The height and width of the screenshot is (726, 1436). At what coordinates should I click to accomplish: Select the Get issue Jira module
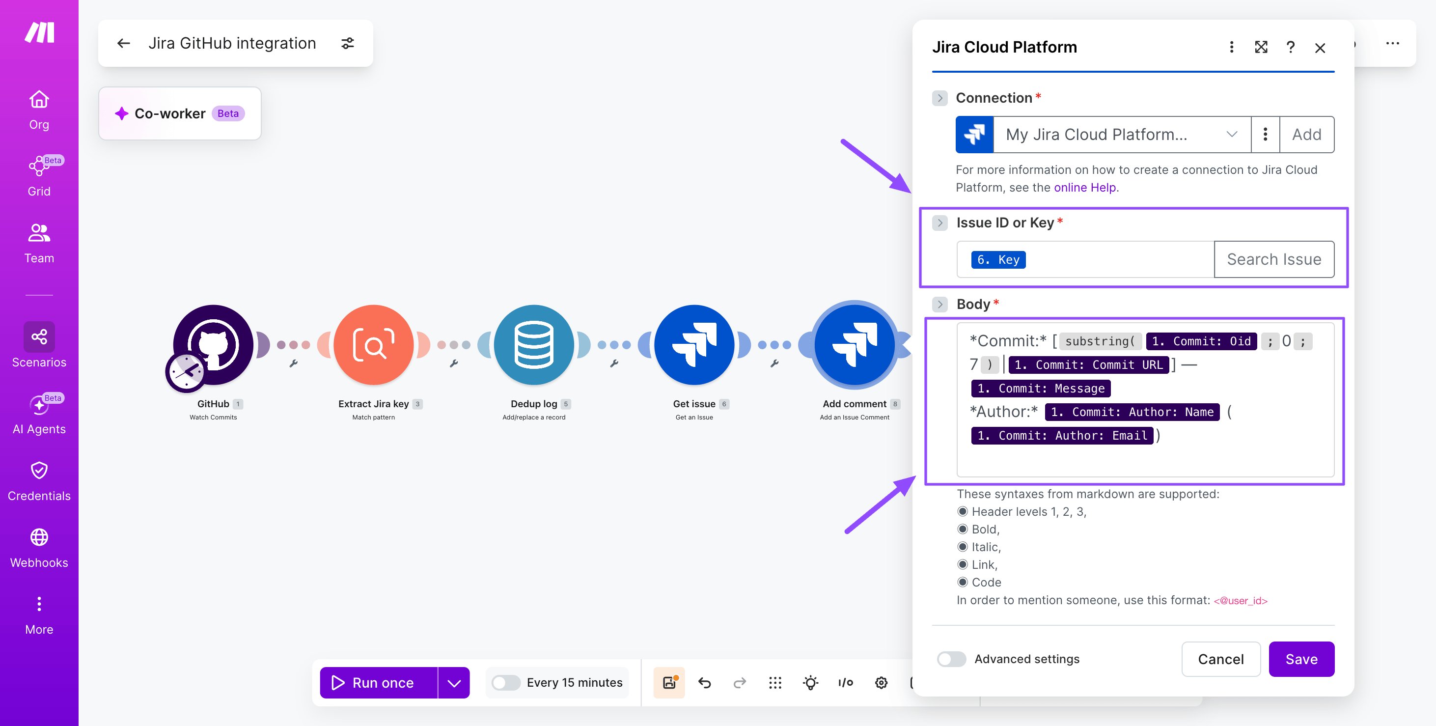click(694, 345)
